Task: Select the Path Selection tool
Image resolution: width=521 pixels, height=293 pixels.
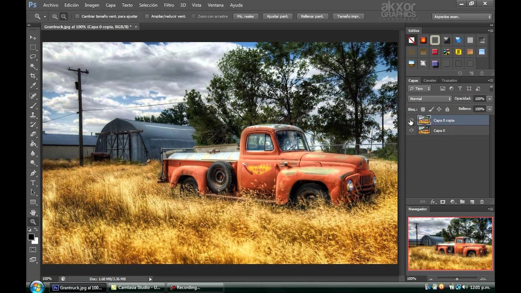Action: tap(33, 192)
